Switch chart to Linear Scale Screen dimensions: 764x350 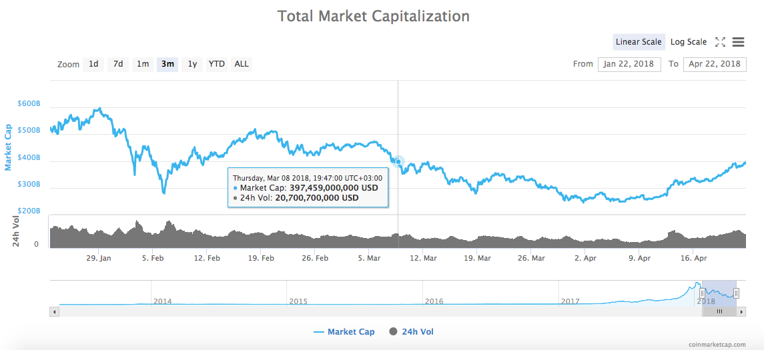[x=639, y=42]
